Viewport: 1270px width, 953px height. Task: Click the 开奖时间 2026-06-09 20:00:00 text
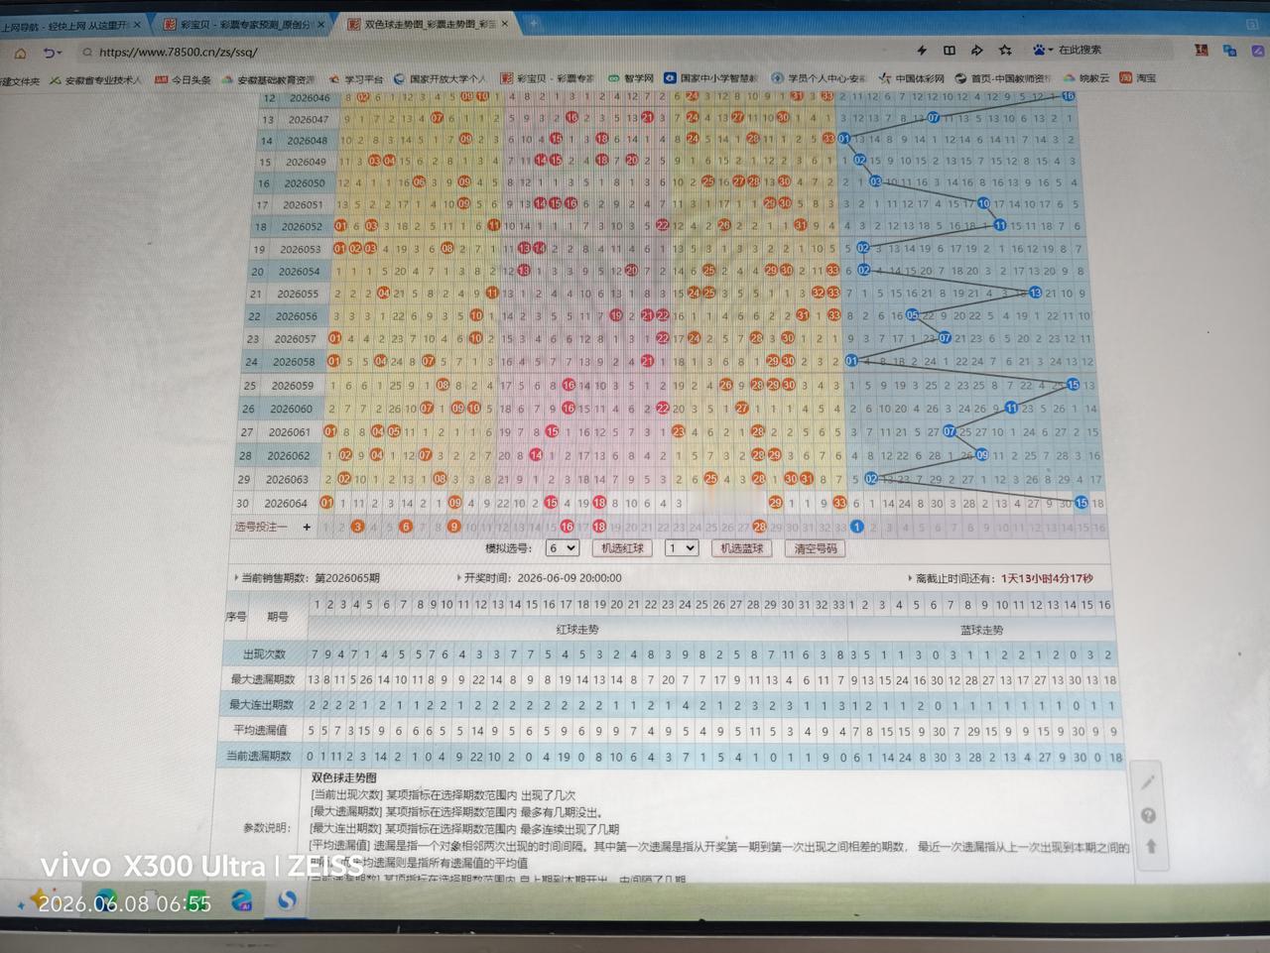pyautogui.click(x=543, y=577)
